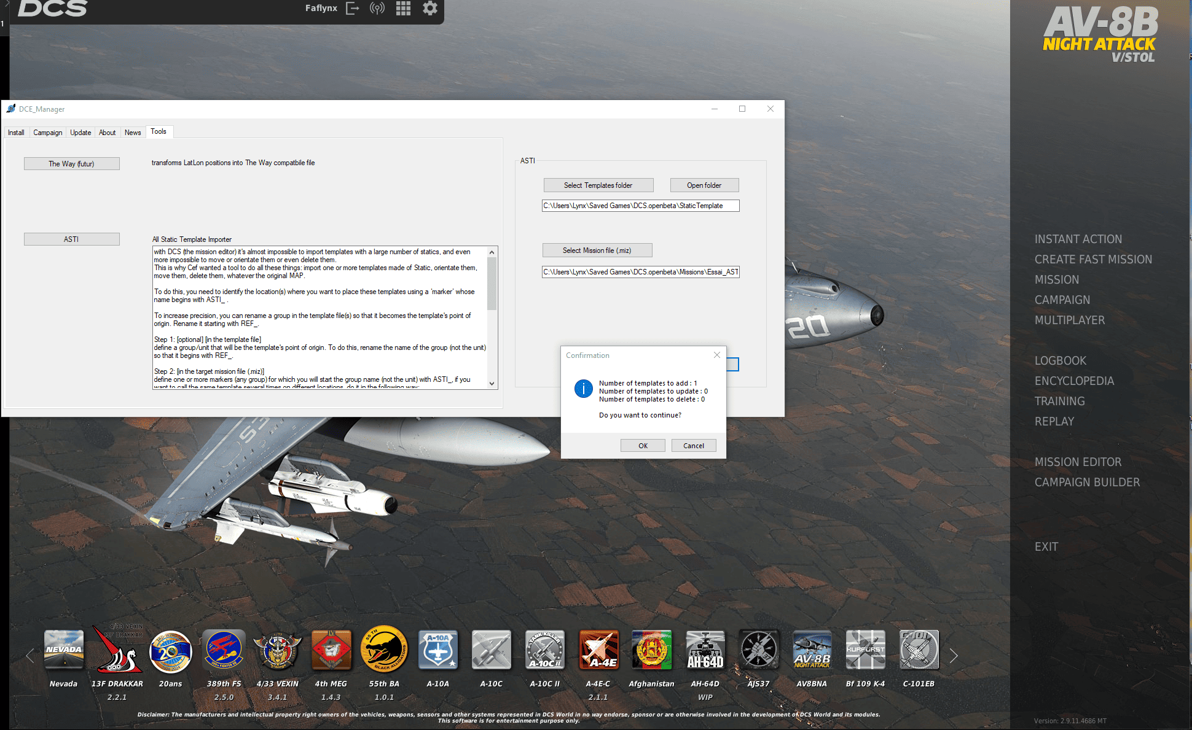This screenshot has width=1192, height=730.
Task: Select the A-10A module icon
Action: pos(438,650)
